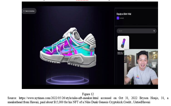171x106 pixels.
Task: Click the search magnifier icon
Action: 154,31
